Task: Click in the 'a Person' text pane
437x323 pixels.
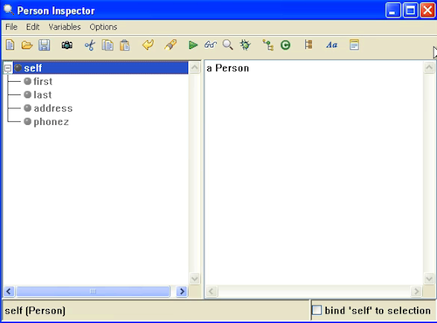Action: [x=314, y=172]
